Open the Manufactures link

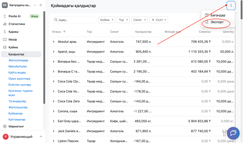point(17,66)
